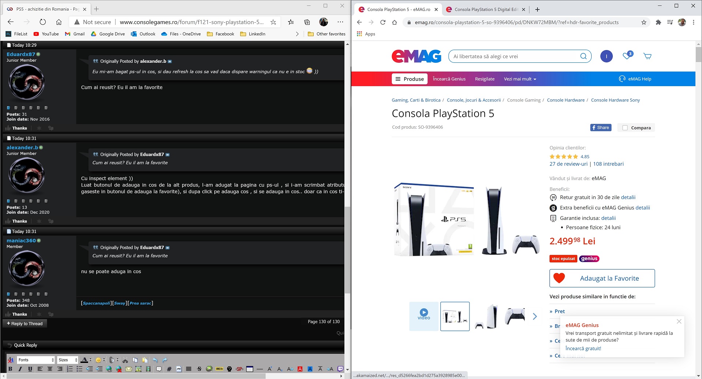The image size is (702, 379).
Task: Underline text in the Quick Reply editor
Action: click(30, 369)
